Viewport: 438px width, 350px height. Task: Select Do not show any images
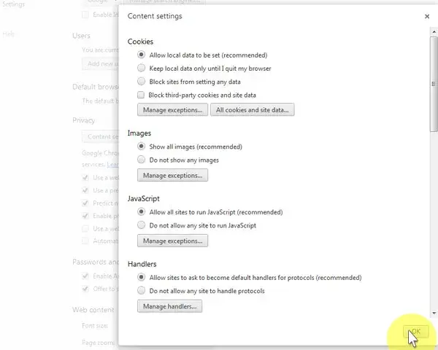(x=142, y=160)
